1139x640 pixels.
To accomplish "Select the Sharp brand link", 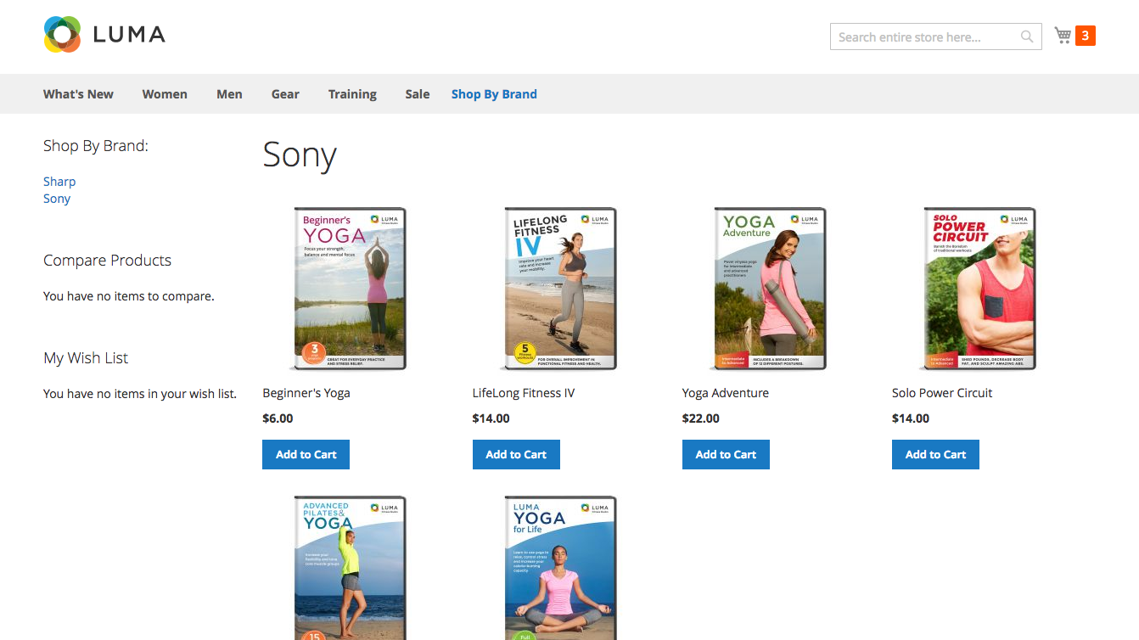I will [59, 182].
